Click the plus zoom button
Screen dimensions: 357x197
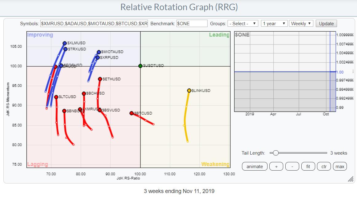point(276,167)
